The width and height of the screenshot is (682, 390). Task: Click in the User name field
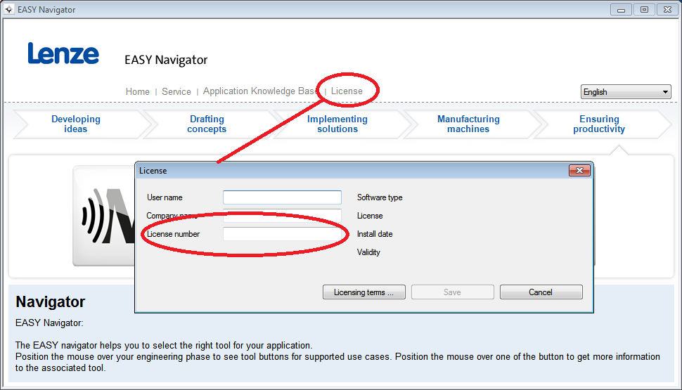point(282,197)
